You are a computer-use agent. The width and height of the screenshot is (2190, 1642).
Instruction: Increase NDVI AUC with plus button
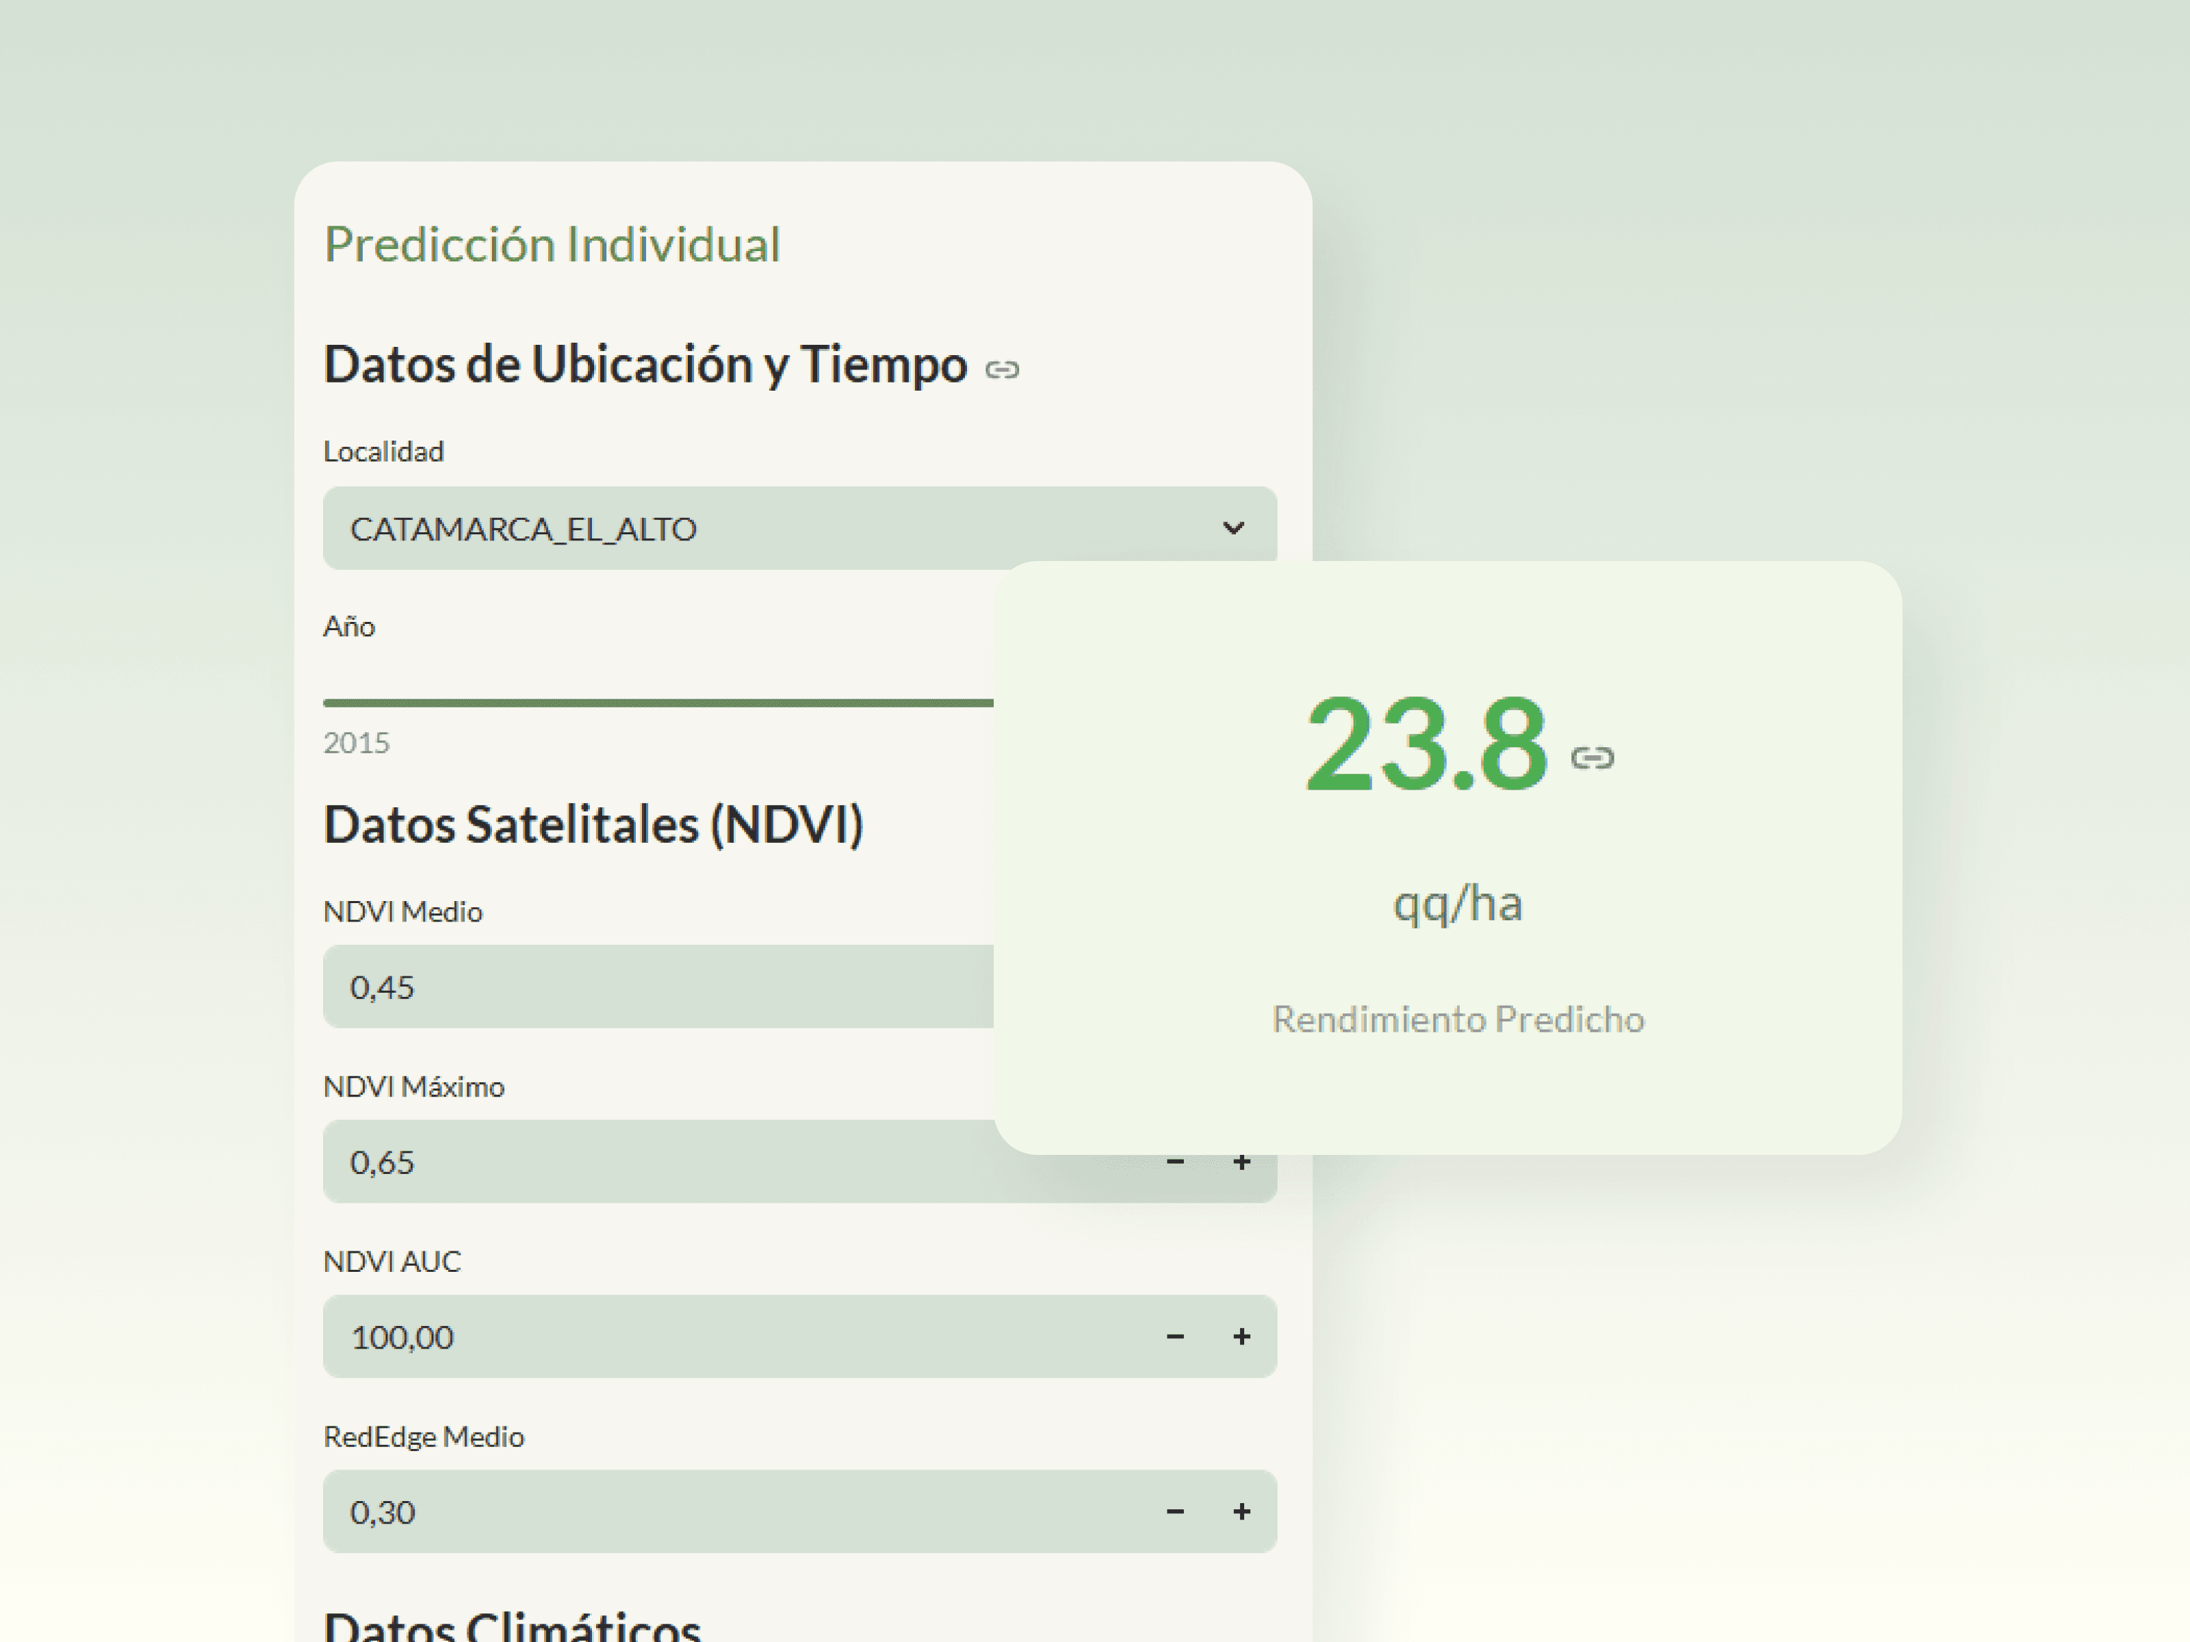tap(1241, 1337)
